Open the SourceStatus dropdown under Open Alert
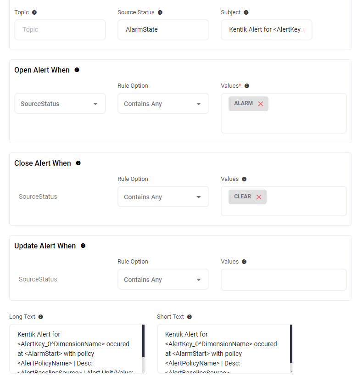 [x=60, y=104]
